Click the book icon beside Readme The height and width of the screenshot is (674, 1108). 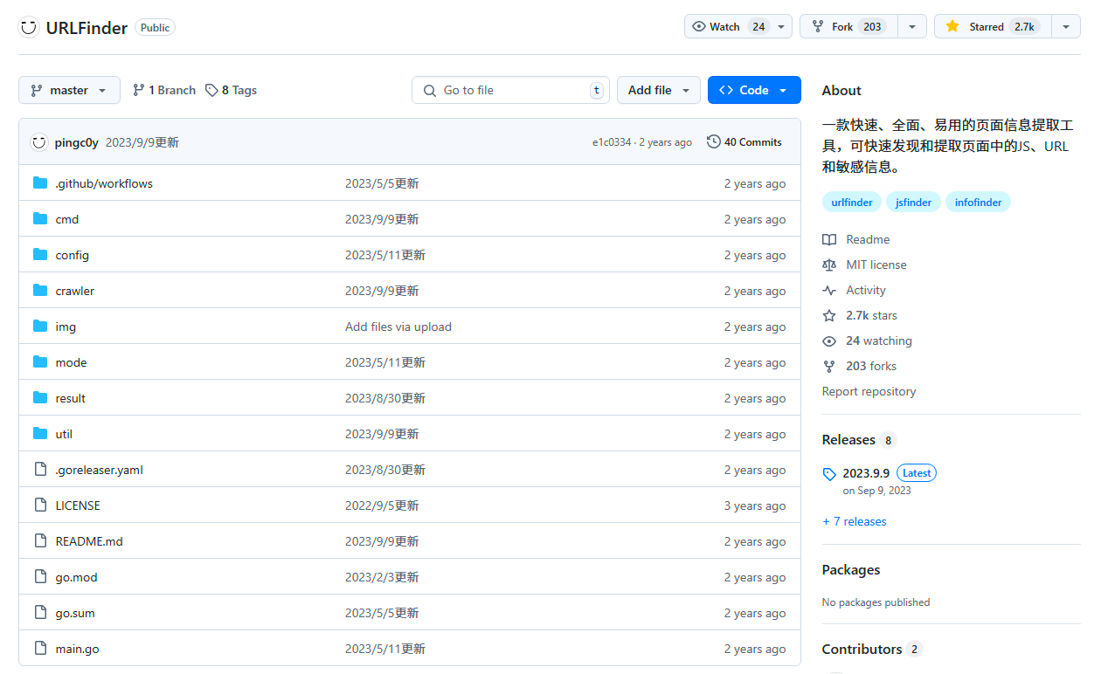pyautogui.click(x=829, y=239)
